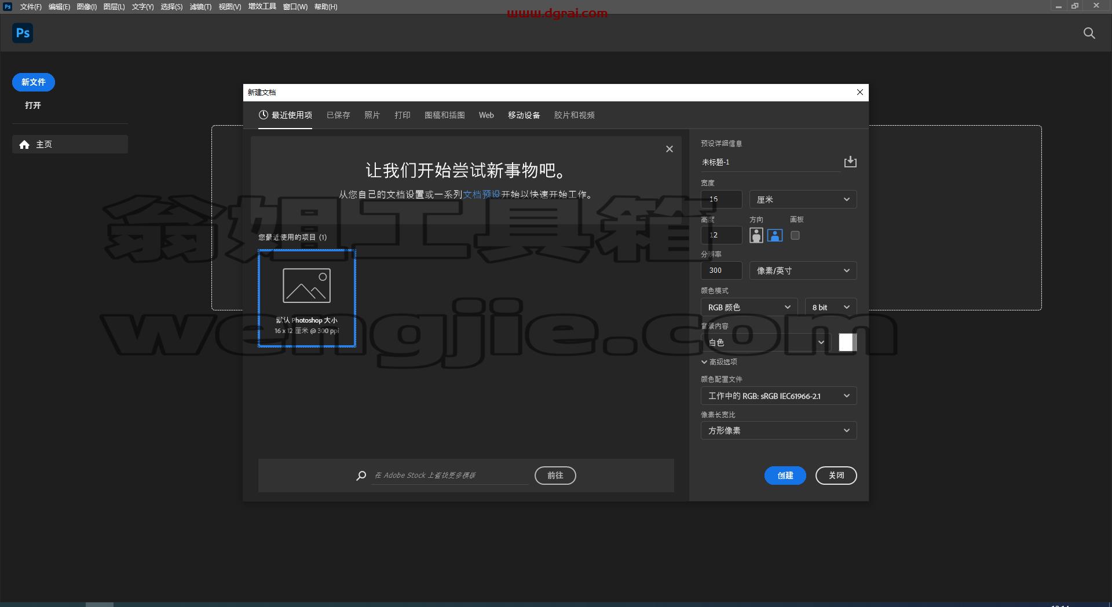Click the Adobe Stock search magnifier icon

(361, 476)
